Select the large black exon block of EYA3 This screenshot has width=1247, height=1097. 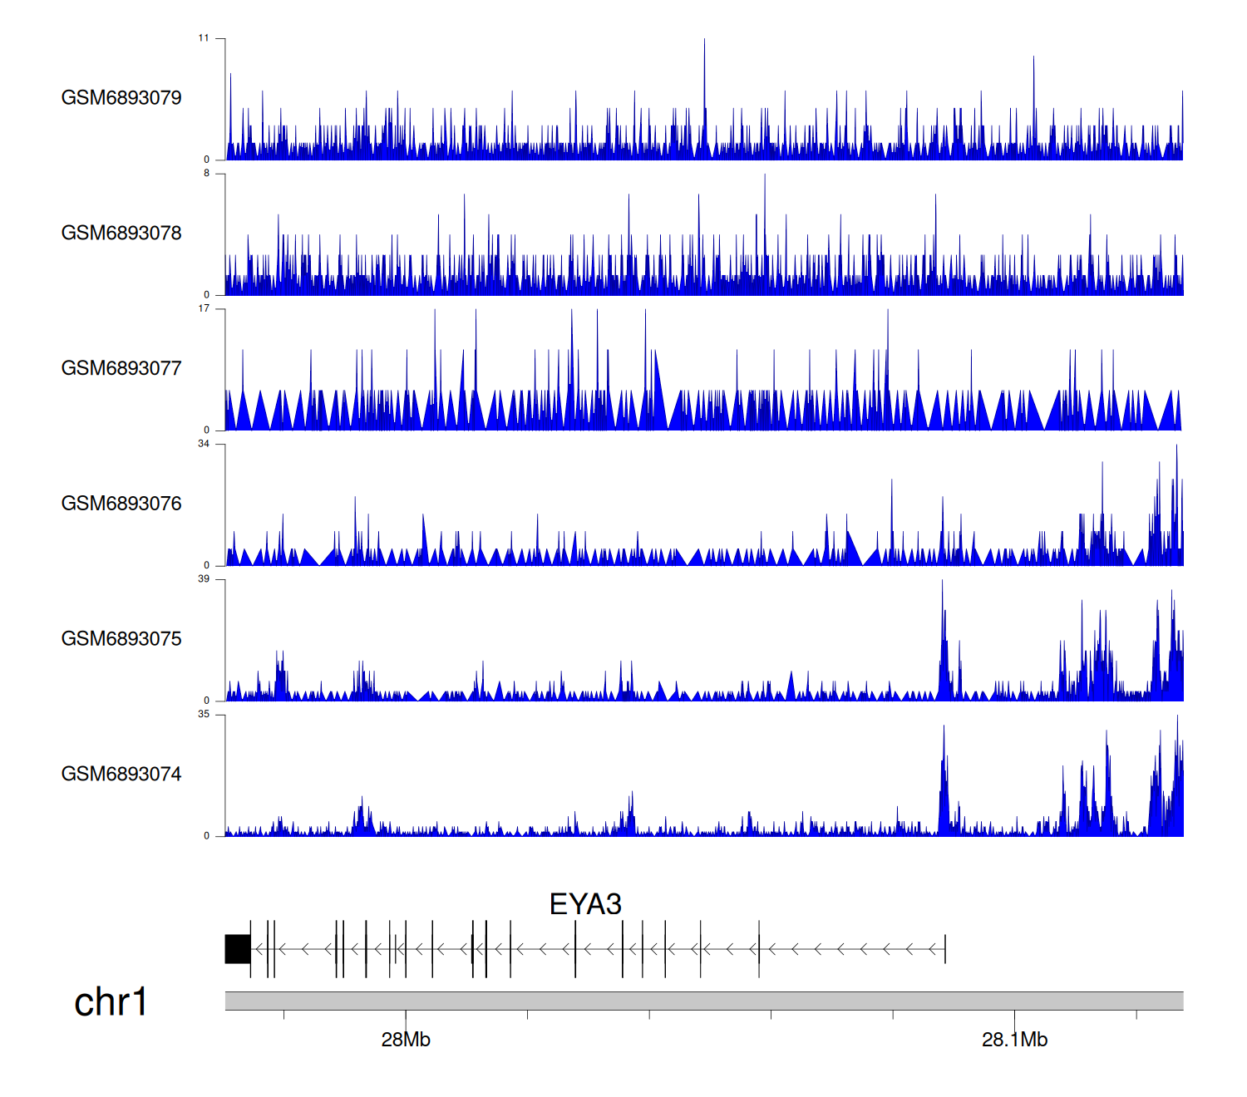[238, 949]
